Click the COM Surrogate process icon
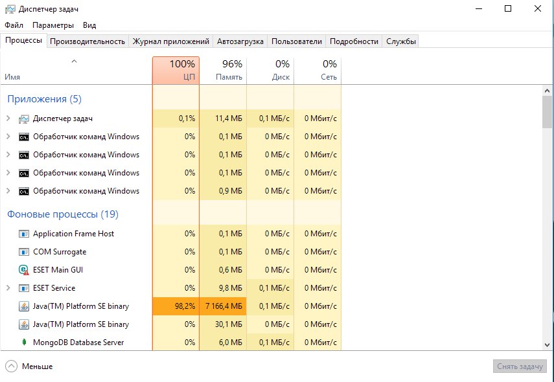 24,252
